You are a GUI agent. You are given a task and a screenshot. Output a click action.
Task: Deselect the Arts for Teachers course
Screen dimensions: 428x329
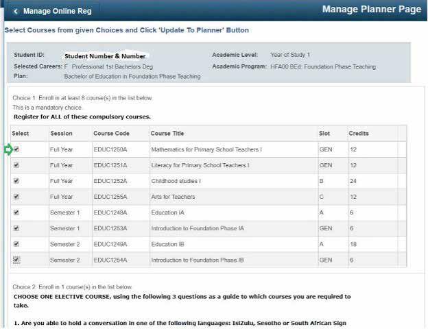click(x=16, y=197)
